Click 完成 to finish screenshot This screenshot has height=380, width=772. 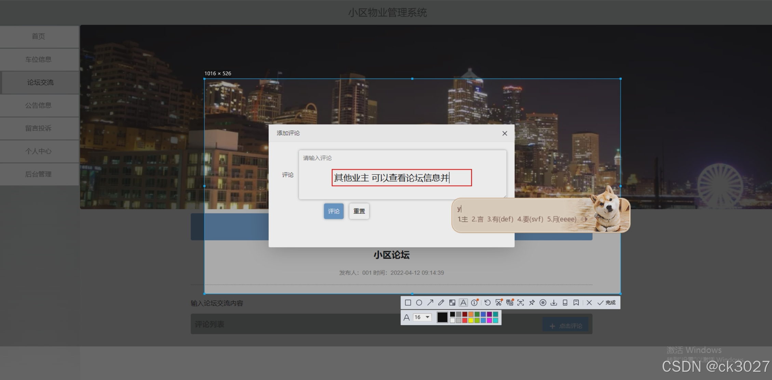pos(607,302)
